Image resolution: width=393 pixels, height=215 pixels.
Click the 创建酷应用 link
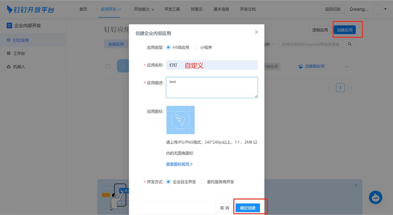click(x=312, y=66)
